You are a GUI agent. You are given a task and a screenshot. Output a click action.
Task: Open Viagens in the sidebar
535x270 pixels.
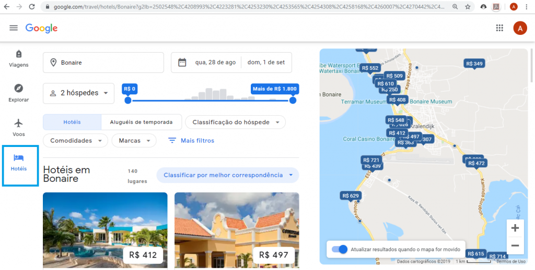point(19,58)
